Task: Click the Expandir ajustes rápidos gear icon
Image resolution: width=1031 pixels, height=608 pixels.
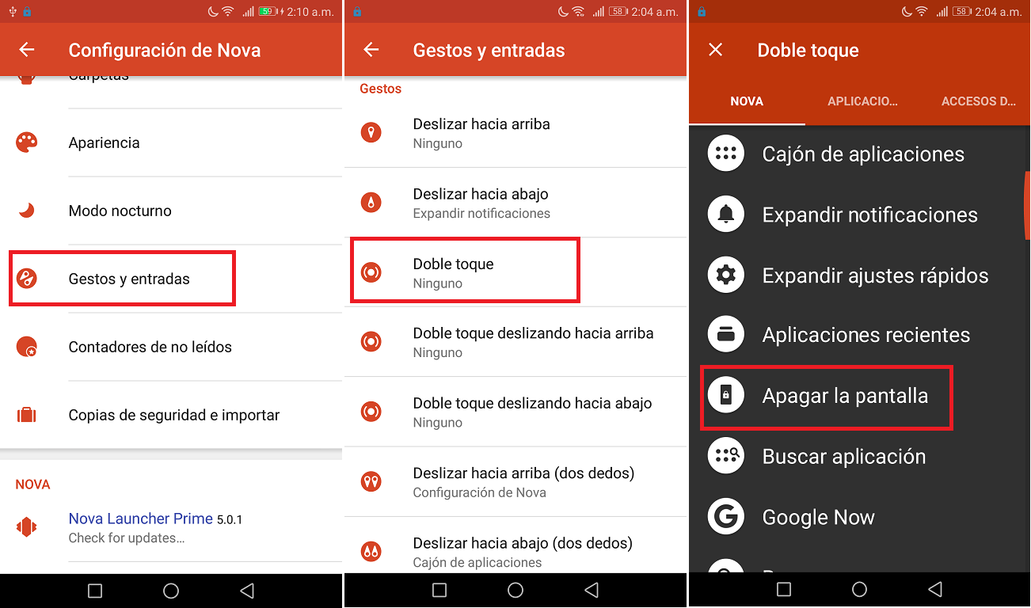Action: tap(725, 275)
